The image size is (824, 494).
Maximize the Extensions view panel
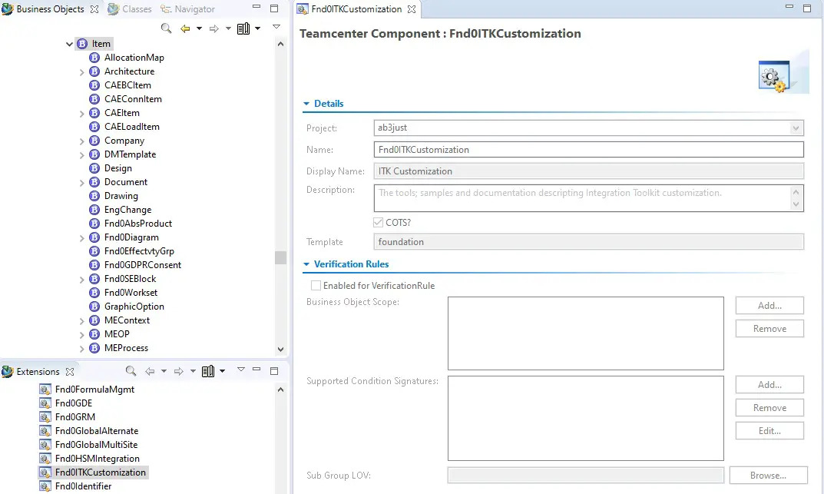(274, 371)
